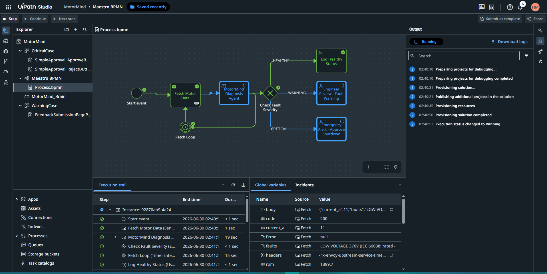Collapse the Maestro BPMN folder
This screenshot has width=547, height=274.
[20, 78]
